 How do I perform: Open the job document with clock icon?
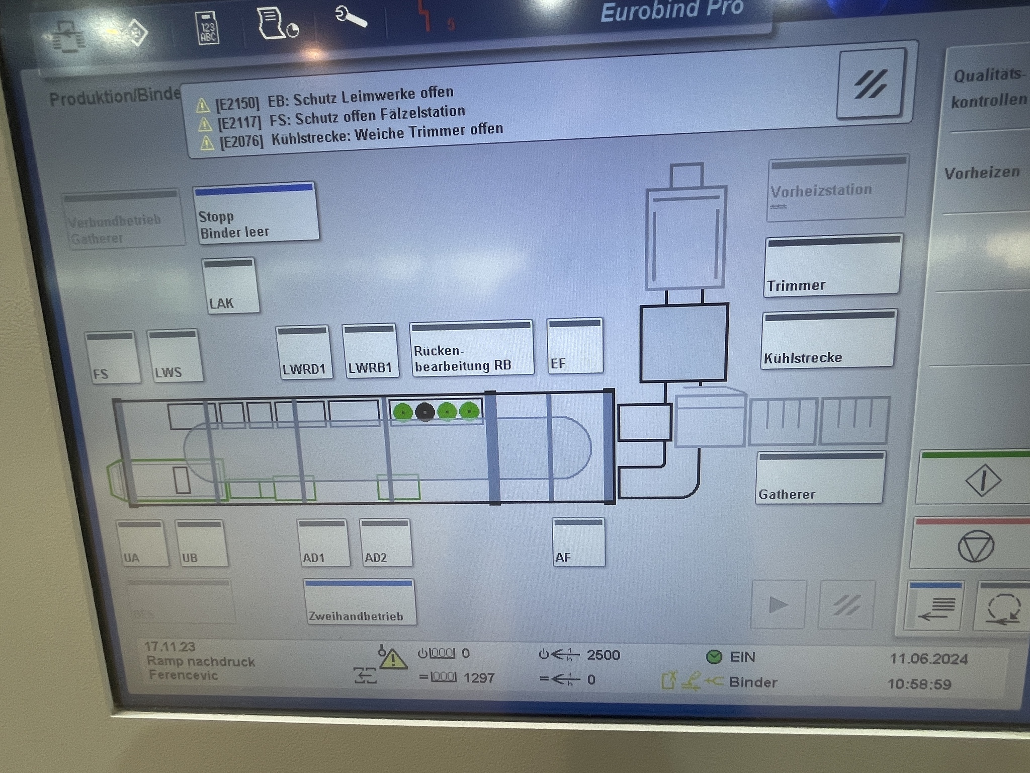pos(277,23)
